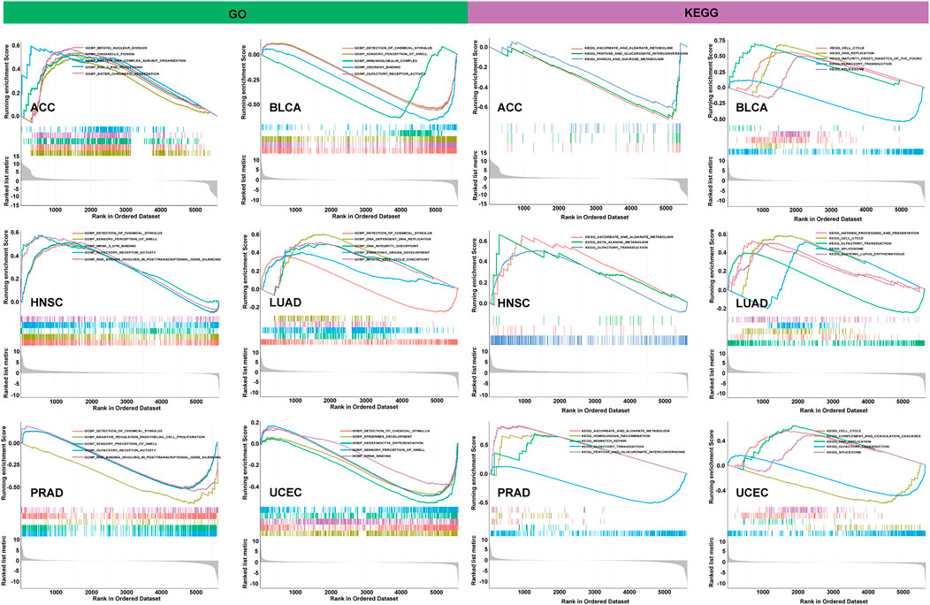Image resolution: width=930 pixels, height=605 pixels.
Task: Click the BLCA label in the KEGG section
Action: 751,107
